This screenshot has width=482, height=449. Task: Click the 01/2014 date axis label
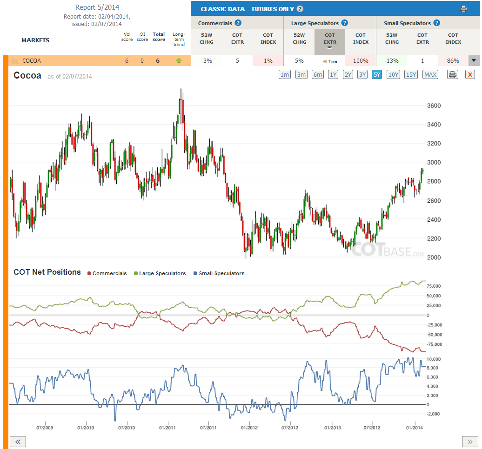(x=415, y=428)
